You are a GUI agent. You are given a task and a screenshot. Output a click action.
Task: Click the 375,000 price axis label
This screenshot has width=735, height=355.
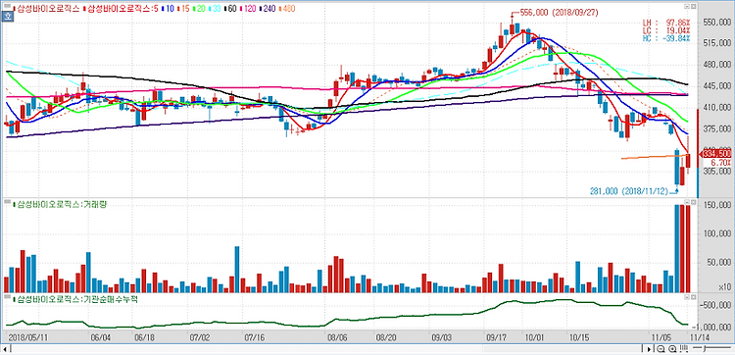[717, 128]
